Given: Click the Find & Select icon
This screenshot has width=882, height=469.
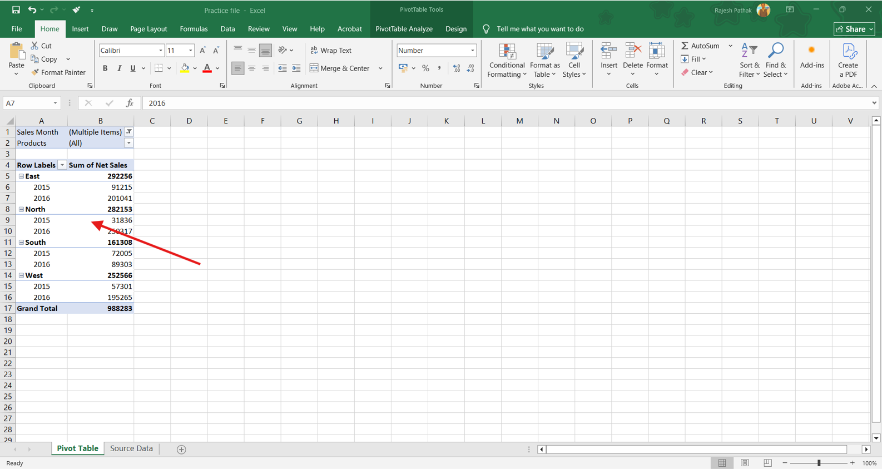Looking at the screenshot, I should pyautogui.click(x=776, y=61).
